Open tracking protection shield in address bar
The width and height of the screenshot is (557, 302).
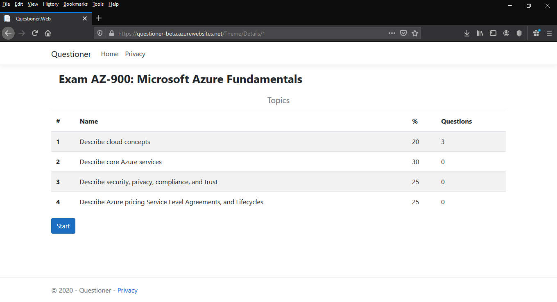coord(100,33)
